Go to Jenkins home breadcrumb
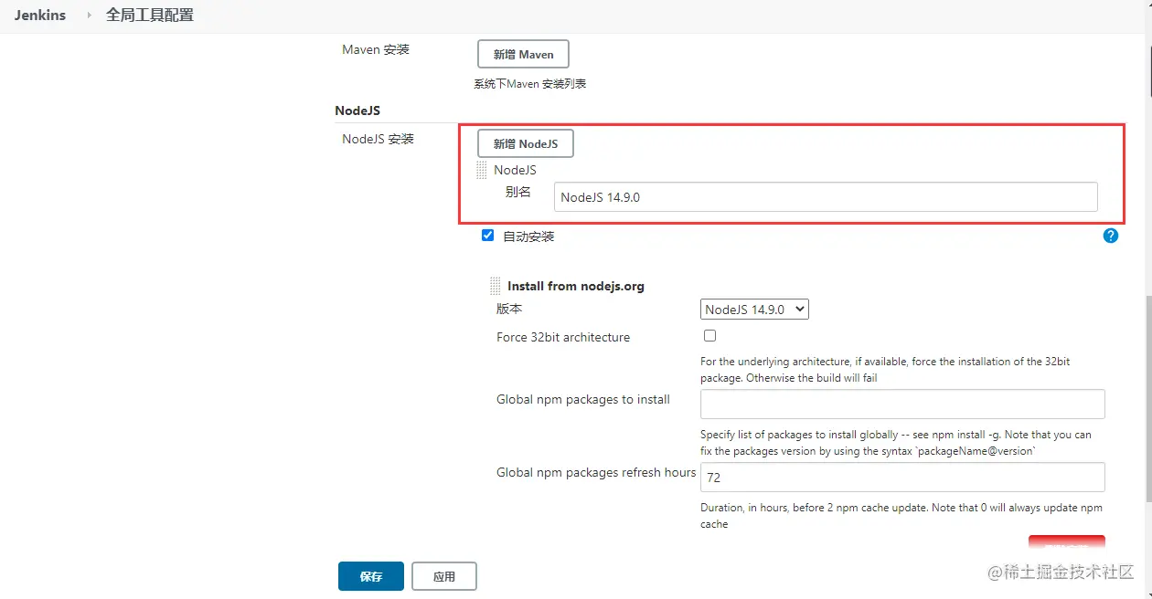This screenshot has height=599, width=1152. click(x=40, y=15)
